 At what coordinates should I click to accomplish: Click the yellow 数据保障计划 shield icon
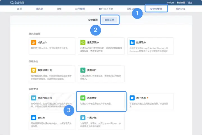coord(33,70)
